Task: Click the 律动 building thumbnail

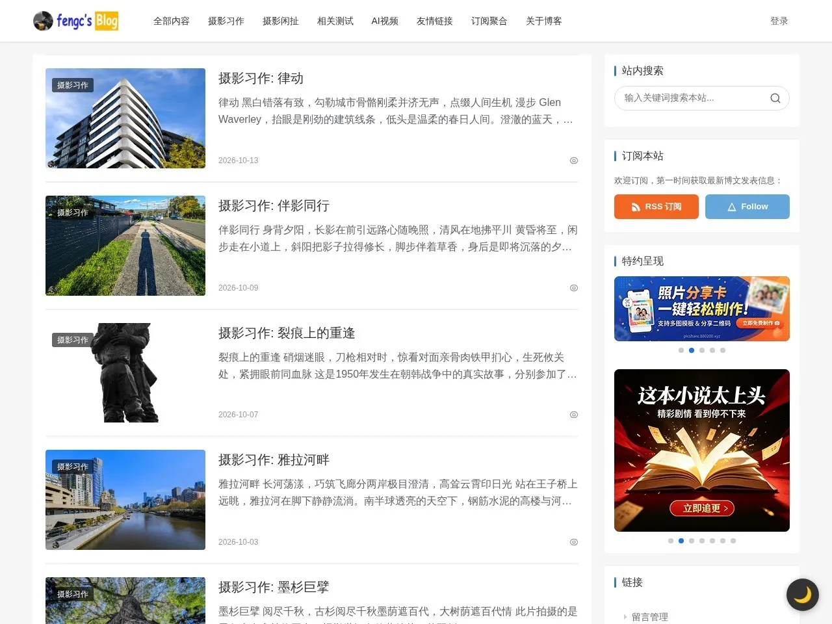Action: click(x=125, y=118)
